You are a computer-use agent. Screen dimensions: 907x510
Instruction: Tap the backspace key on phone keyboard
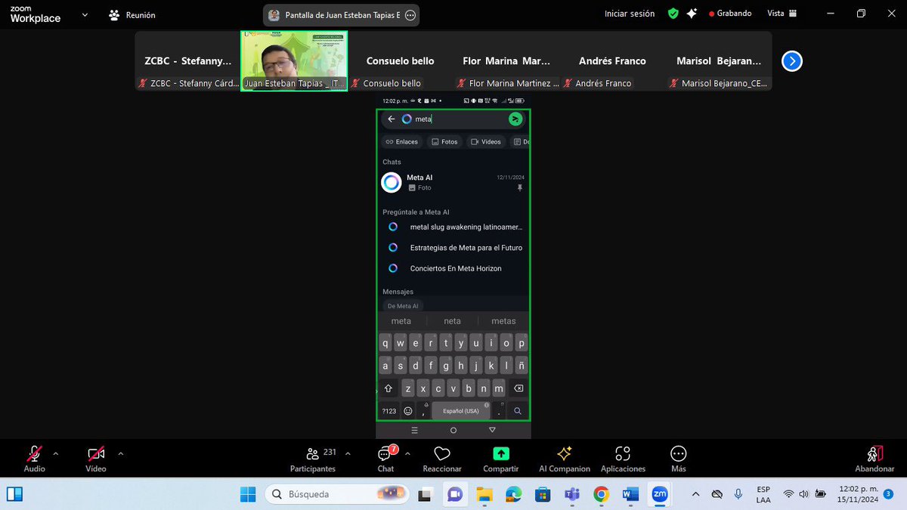(519, 388)
